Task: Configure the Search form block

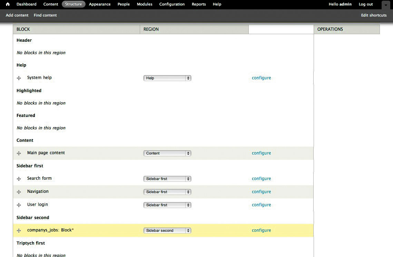Action: [x=262, y=179]
